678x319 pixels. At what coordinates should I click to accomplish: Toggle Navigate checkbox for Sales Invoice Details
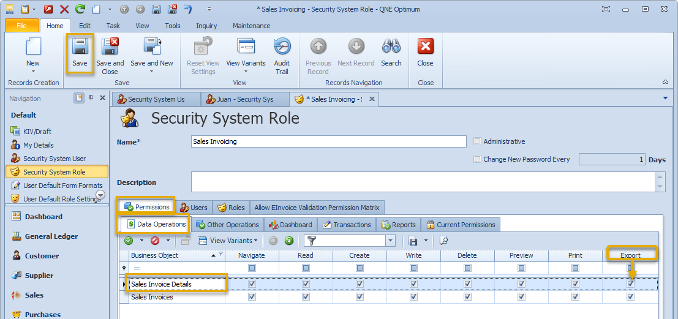click(x=252, y=283)
